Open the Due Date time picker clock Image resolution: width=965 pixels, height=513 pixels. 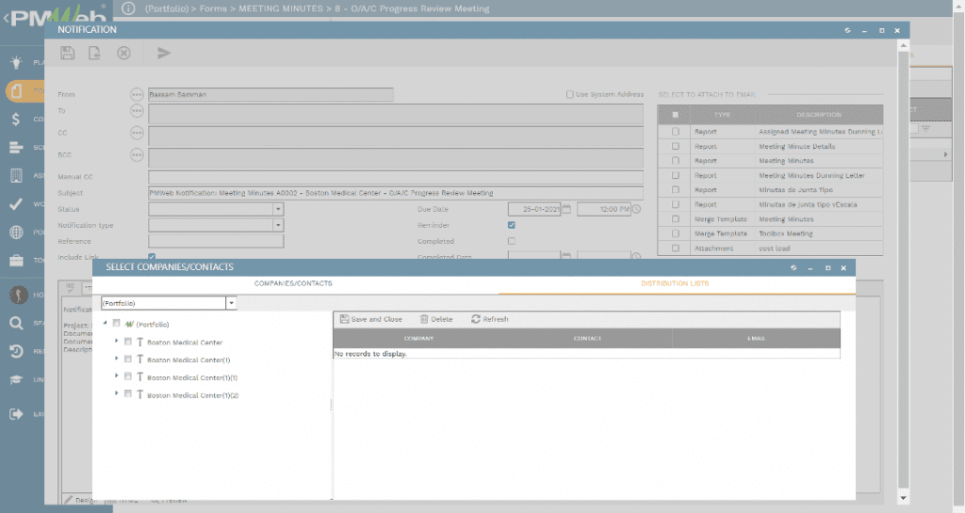(636, 210)
